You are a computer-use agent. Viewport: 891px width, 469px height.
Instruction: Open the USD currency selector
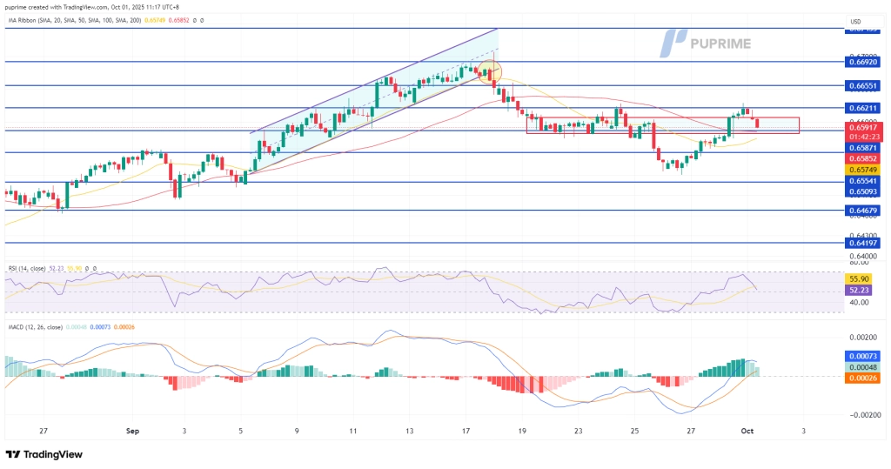click(854, 20)
